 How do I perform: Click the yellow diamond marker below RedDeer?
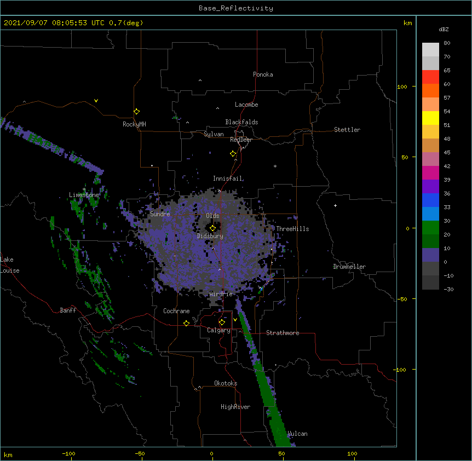[233, 154]
